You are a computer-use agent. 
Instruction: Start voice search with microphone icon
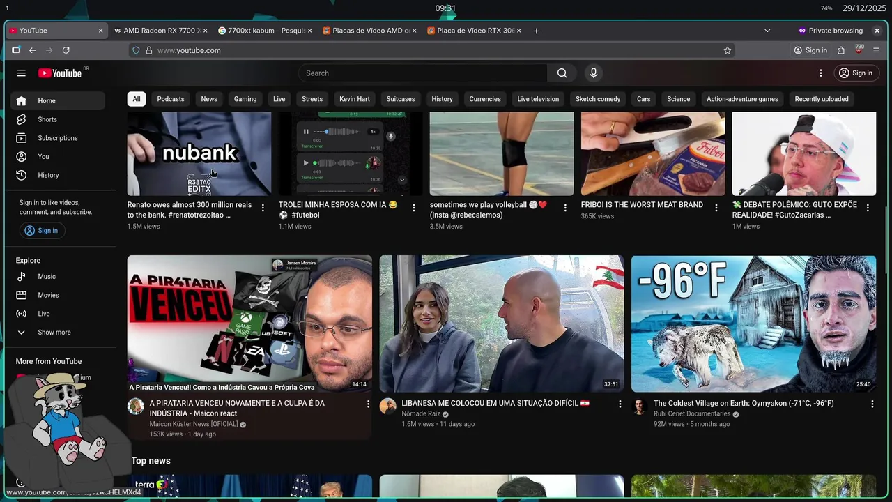pos(593,73)
